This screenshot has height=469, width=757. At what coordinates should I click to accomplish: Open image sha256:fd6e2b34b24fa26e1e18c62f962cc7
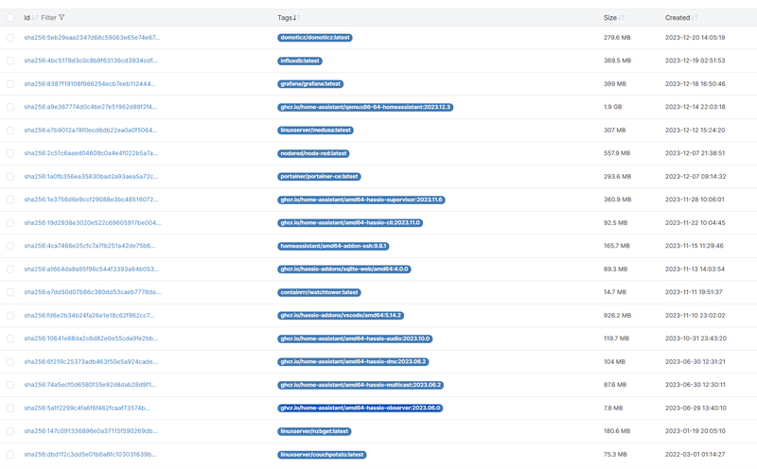(x=89, y=315)
